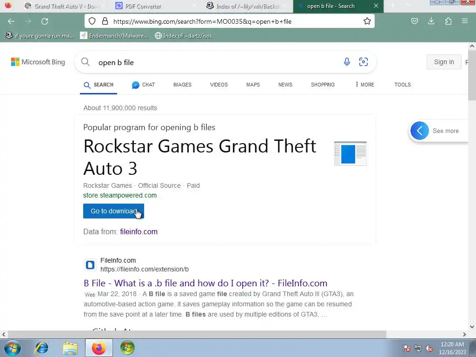Expand the MORE menu in Bing
The height and width of the screenshot is (357, 476).
click(x=364, y=85)
